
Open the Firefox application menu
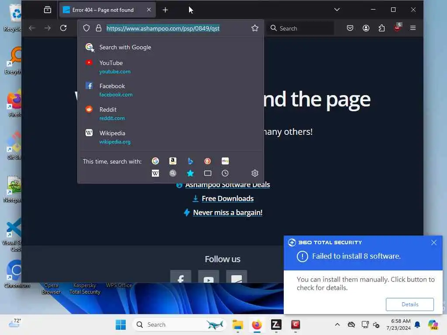point(413,28)
